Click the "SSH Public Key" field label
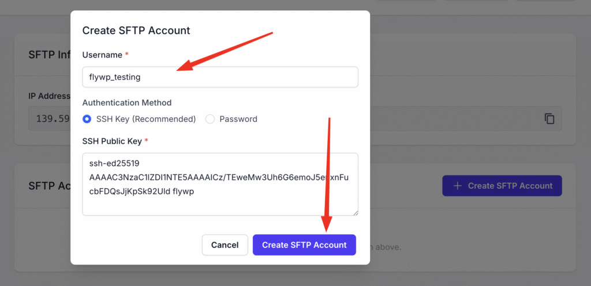The image size is (591, 286). tap(112, 142)
